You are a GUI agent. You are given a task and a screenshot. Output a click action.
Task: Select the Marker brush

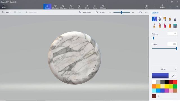coord(154,19)
